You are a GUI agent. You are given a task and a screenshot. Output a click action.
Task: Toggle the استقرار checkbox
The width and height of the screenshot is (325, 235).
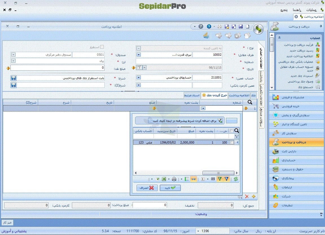pos(102,47)
